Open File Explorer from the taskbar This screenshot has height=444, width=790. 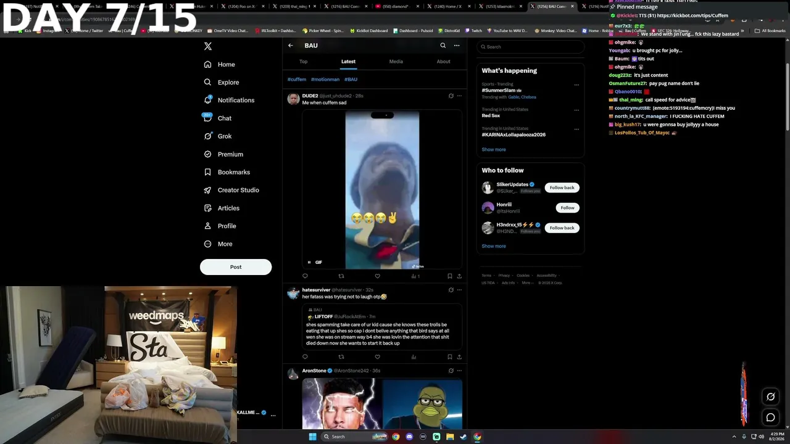coord(450,437)
